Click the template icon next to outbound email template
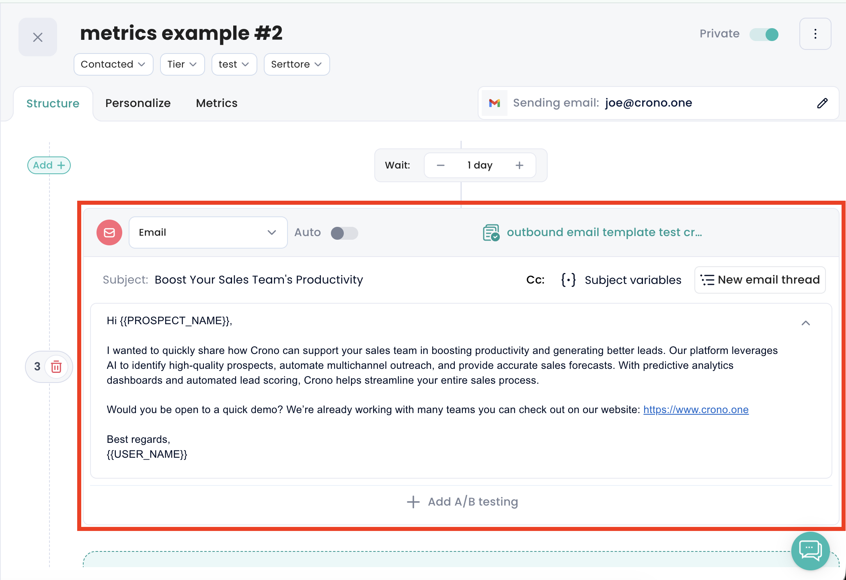This screenshot has width=846, height=580. pos(491,232)
